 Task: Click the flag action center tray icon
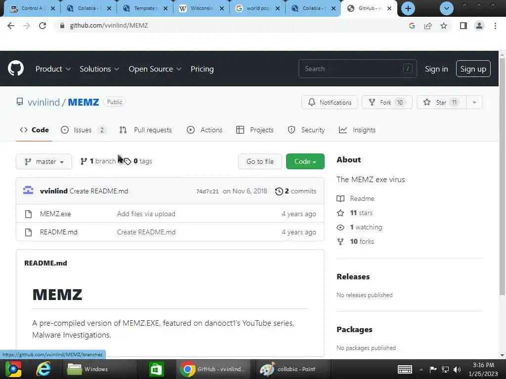pos(433,369)
